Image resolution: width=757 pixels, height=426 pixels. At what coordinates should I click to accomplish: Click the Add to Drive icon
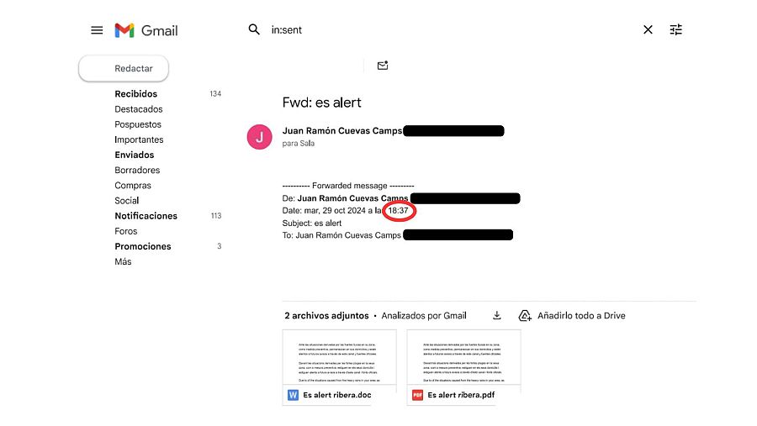point(525,315)
